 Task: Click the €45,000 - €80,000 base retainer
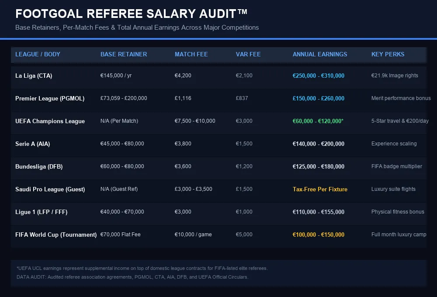[122, 144]
